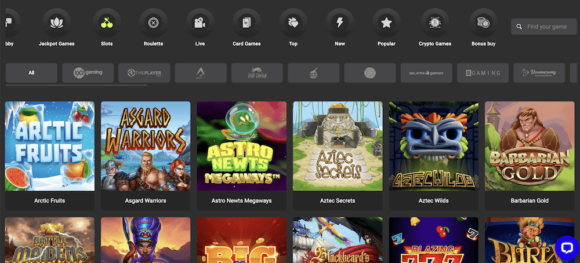Click the Jackpot Games label

(x=57, y=43)
